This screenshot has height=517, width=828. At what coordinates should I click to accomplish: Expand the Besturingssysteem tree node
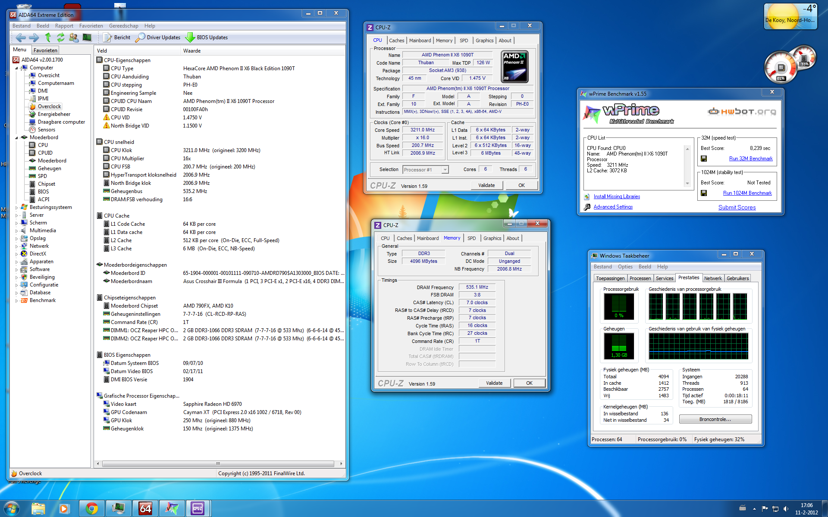point(17,208)
